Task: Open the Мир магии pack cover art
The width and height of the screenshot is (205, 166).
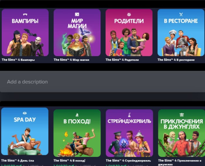Action: (77, 33)
